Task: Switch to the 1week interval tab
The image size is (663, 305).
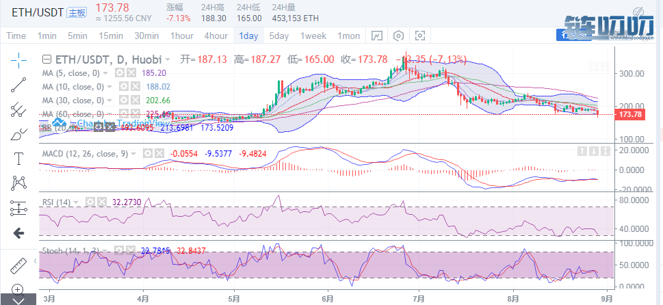Action: click(x=313, y=36)
